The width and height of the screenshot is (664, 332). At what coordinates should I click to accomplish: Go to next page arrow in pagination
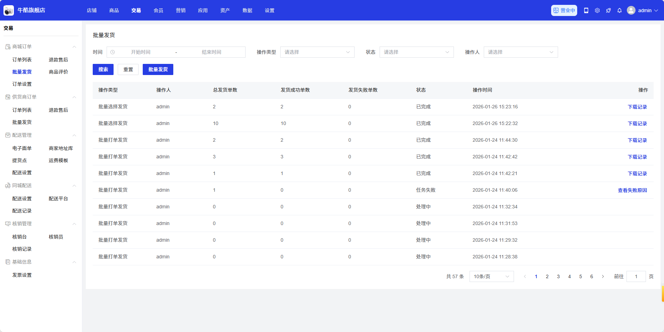pyautogui.click(x=603, y=276)
